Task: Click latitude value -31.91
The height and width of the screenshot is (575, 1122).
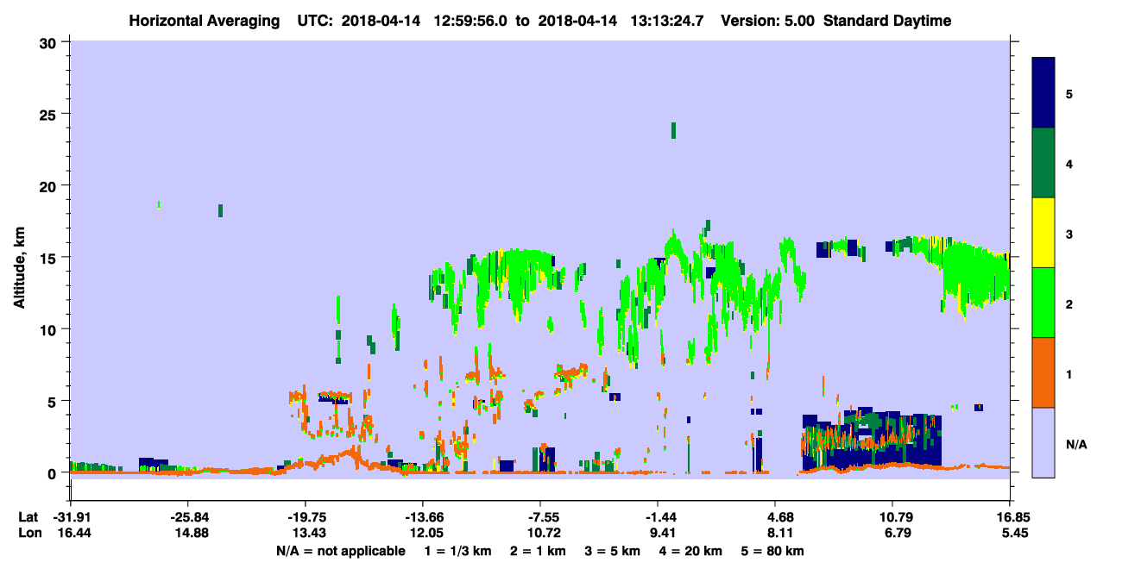Action: [x=70, y=517]
